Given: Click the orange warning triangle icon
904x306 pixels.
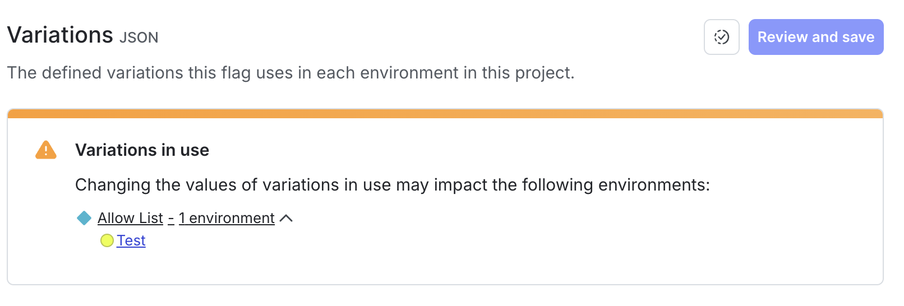Looking at the screenshot, I should [46, 150].
